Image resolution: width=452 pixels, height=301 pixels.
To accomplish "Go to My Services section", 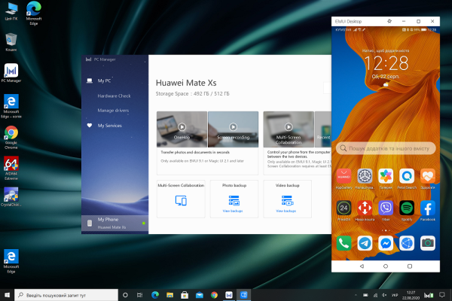I will 108,126.
